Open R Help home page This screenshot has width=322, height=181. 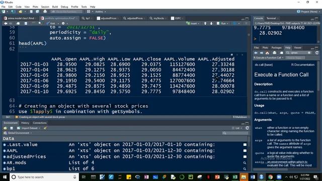click(267, 53)
